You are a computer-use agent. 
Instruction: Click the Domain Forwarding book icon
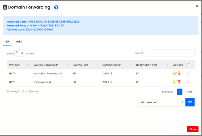[x=5, y=7]
